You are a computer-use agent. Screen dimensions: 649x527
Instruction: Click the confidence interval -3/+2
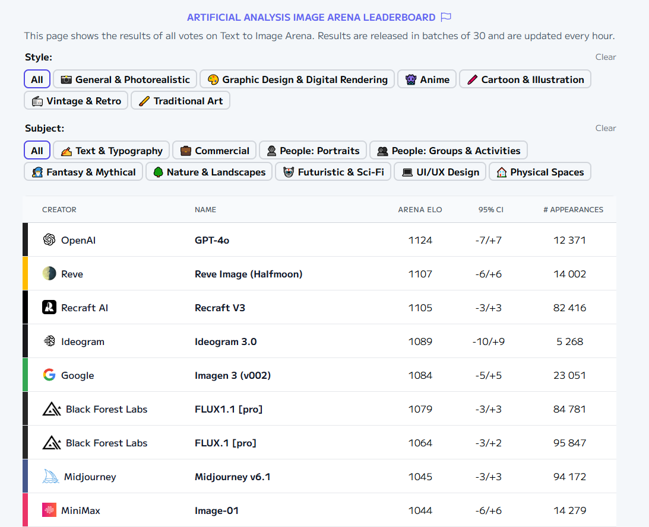[489, 443]
